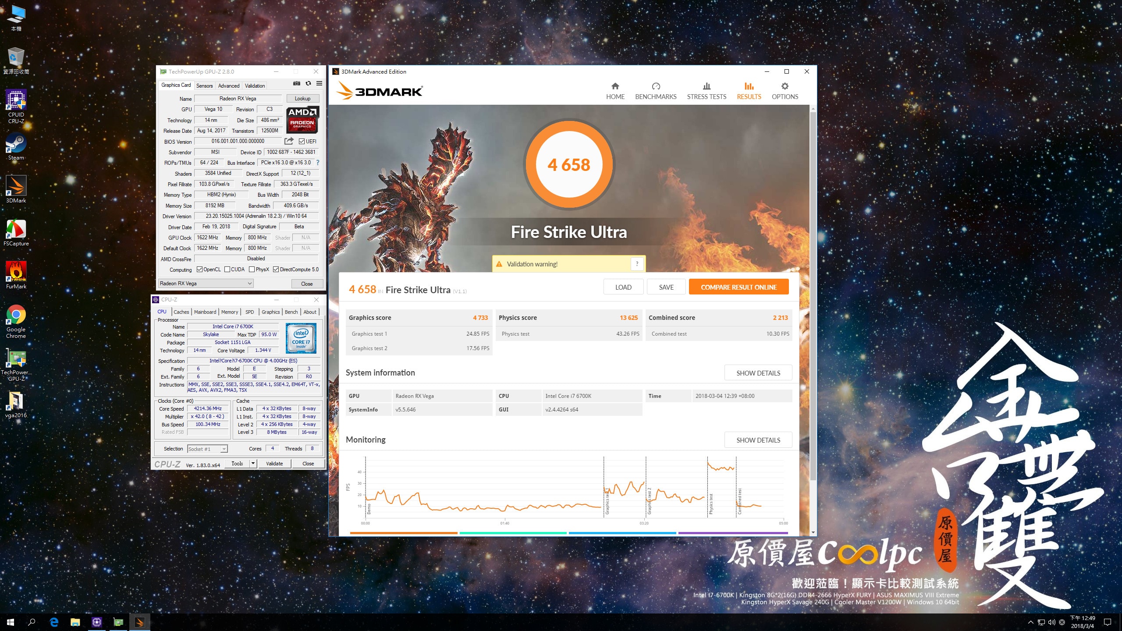
Task: Refresh GPU-Z with the refresh icon
Action: (x=308, y=83)
